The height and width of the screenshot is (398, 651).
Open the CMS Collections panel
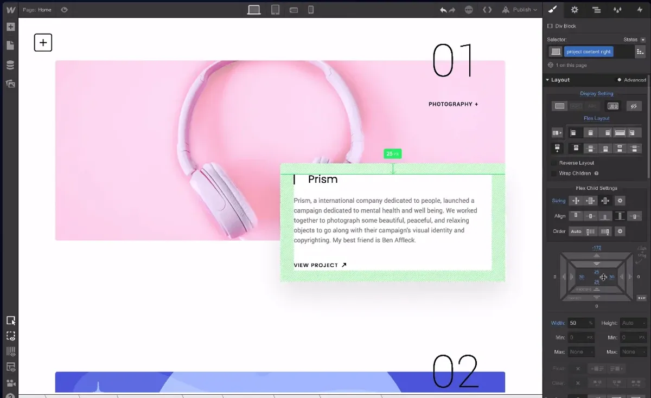(x=10, y=65)
